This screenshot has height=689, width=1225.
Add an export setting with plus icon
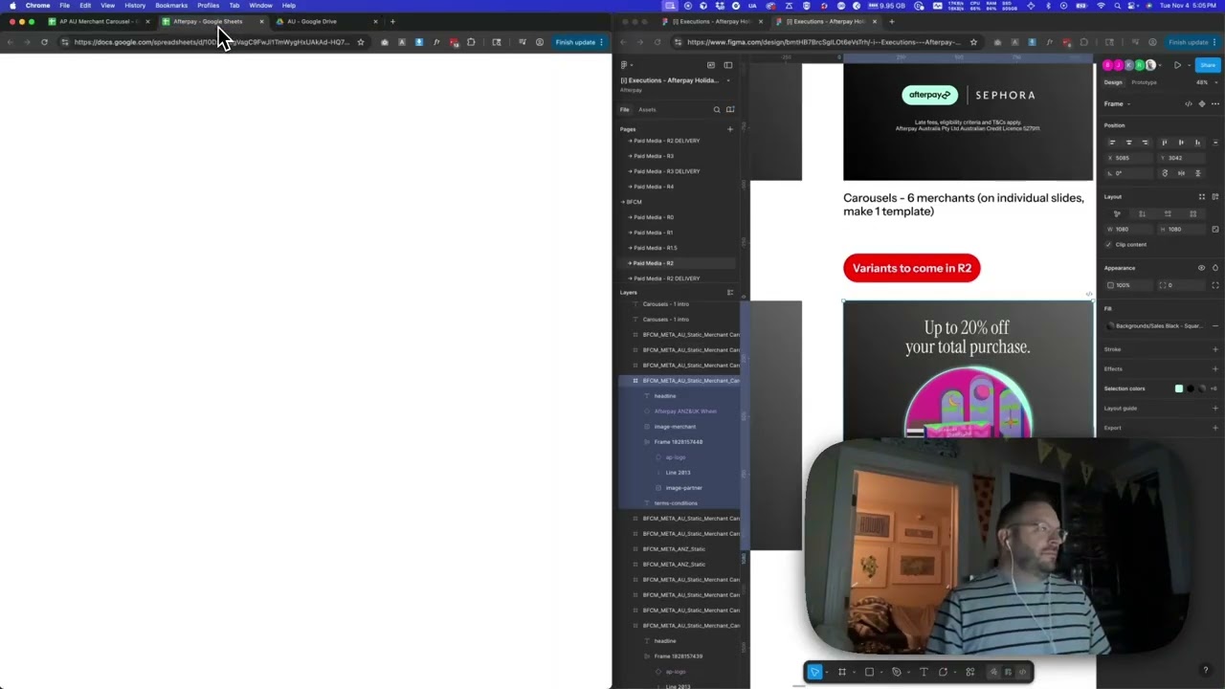[x=1215, y=428]
